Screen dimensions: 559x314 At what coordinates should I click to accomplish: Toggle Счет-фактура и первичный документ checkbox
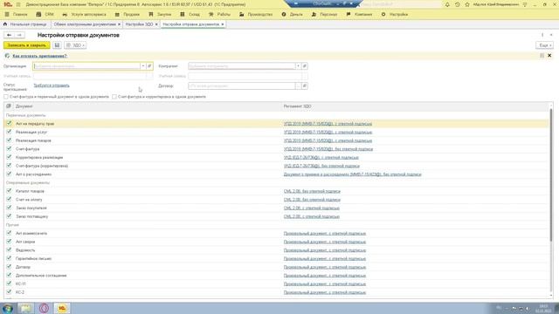point(6,97)
